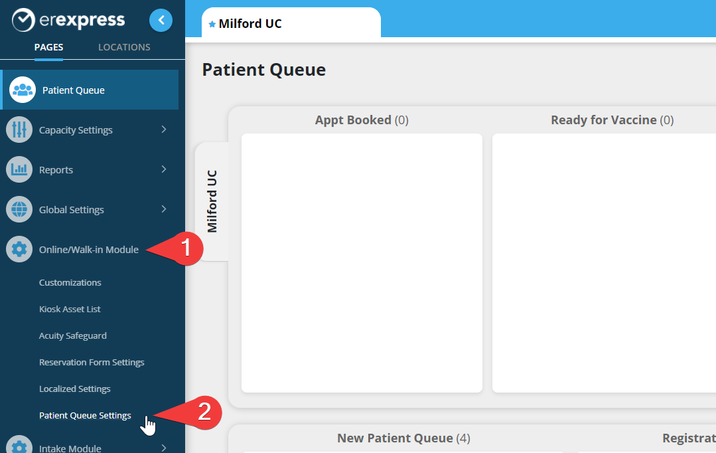Switch to the Locations tab
The width and height of the screenshot is (716, 453).
pyautogui.click(x=124, y=47)
